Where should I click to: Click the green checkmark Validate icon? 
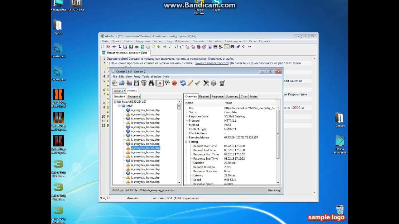coord(197,83)
